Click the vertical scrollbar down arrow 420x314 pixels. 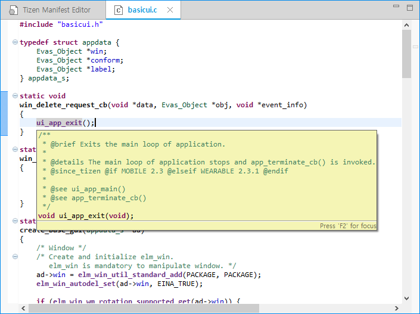(x=406, y=299)
